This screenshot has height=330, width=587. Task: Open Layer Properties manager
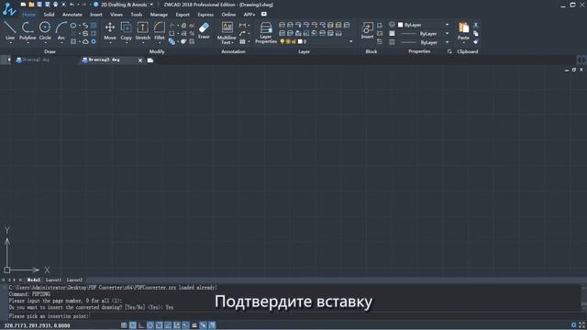click(266, 32)
